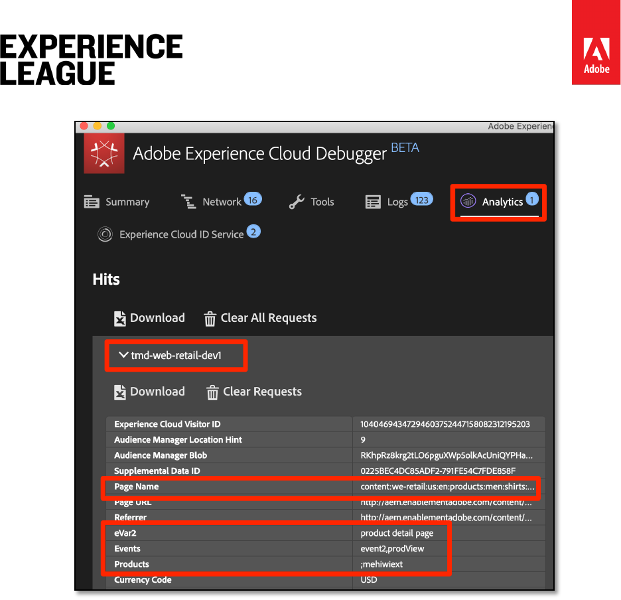Select the Products value ;mehiwiext

point(381,564)
